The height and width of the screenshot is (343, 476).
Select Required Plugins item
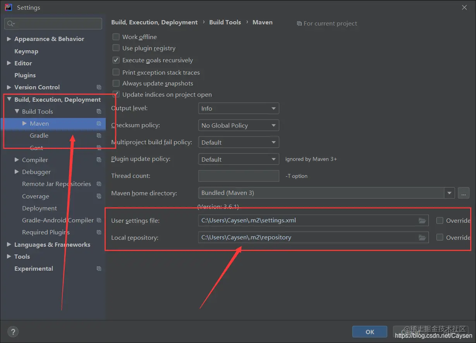click(46, 232)
